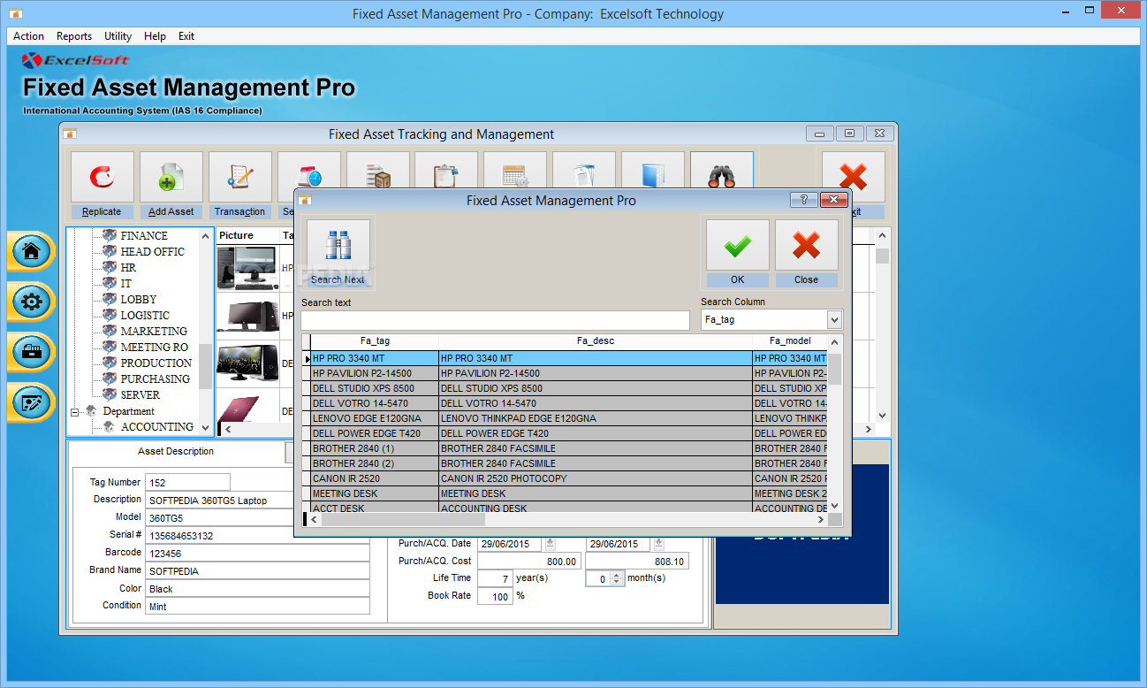Open the first Purch/ACQ. Date picker arrow
The height and width of the screenshot is (688, 1147).
[x=550, y=543]
